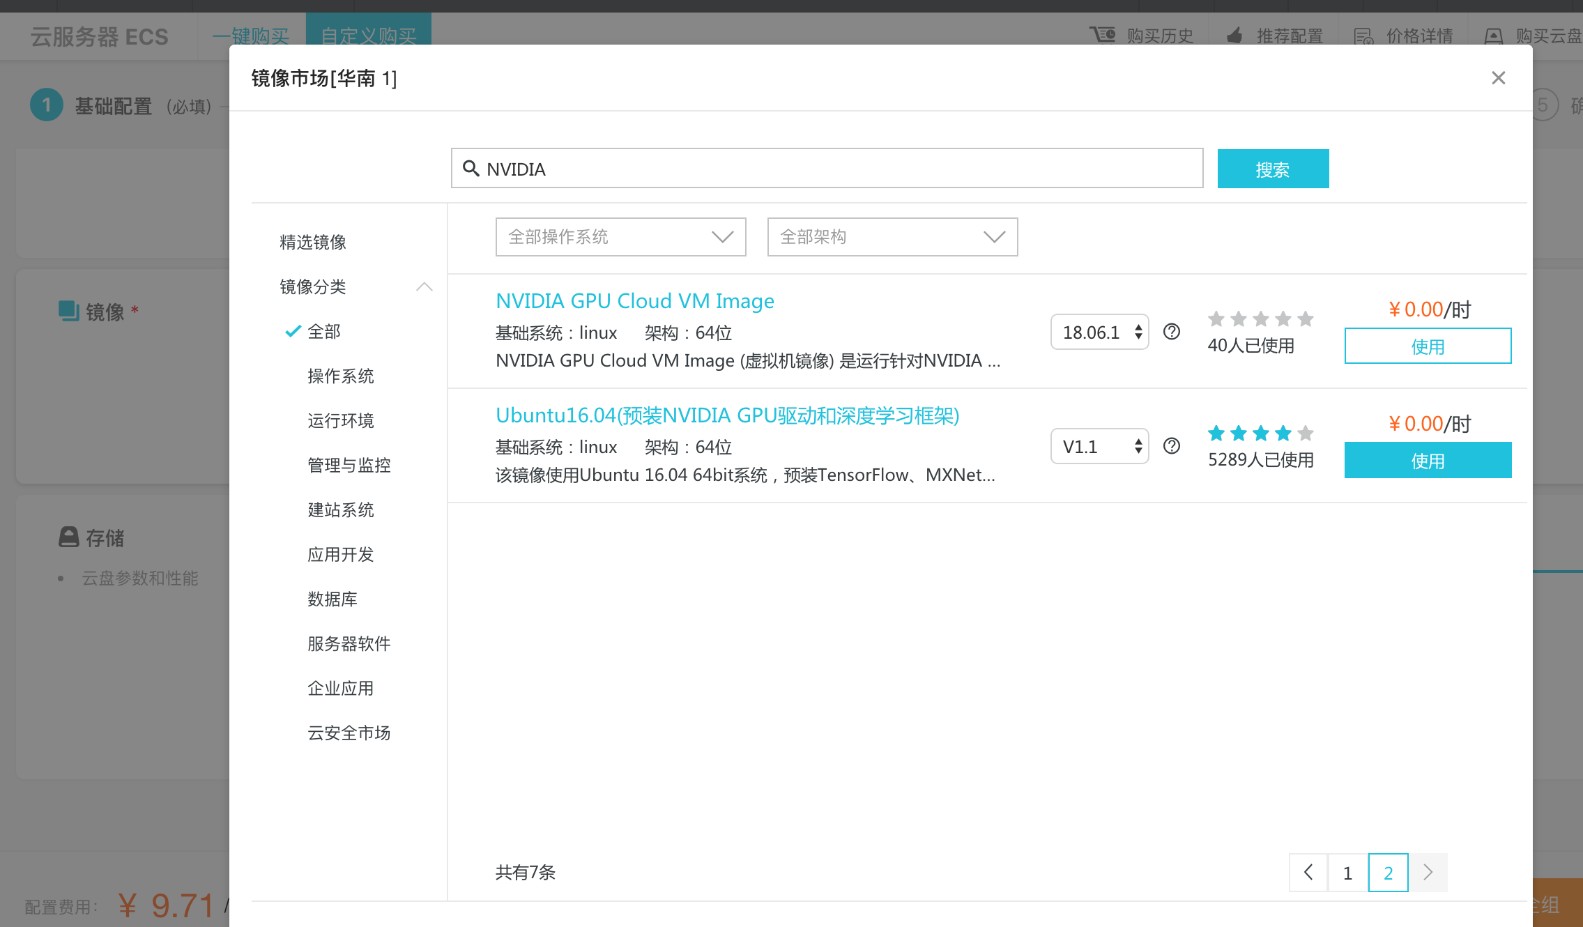Select the 管理与监控 category
This screenshot has height=927, width=1583.
click(x=349, y=465)
